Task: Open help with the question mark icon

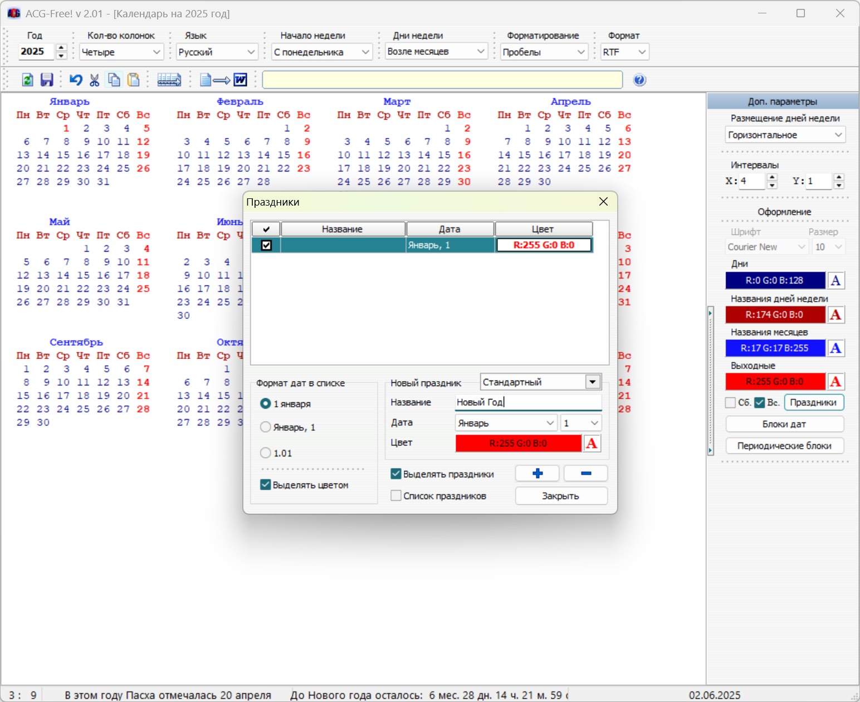Action: coord(639,80)
